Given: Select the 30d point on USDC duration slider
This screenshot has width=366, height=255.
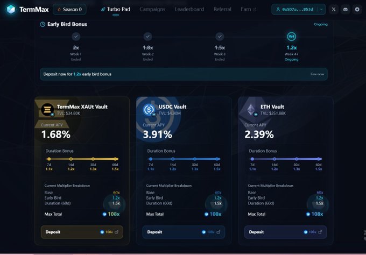Looking at the screenshot, I should (x=195, y=159).
